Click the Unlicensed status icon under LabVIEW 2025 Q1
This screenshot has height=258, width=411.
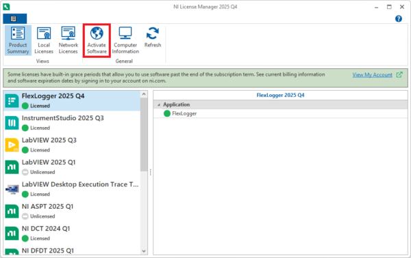coord(25,172)
